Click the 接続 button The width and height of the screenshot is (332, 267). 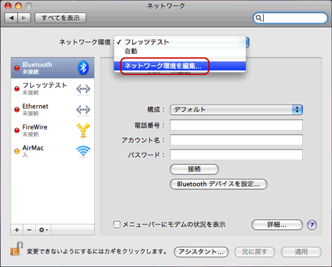[194, 169]
